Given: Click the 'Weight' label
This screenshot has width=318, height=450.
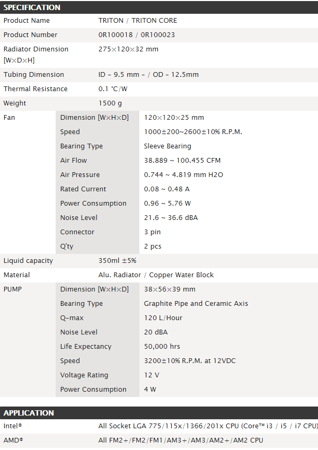Looking at the screenshot, I should pyautogui.click(x=15, y=103).
